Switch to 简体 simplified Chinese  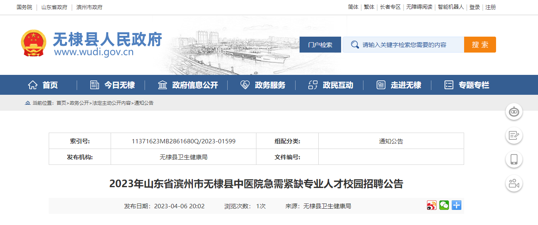coord(353,7)
